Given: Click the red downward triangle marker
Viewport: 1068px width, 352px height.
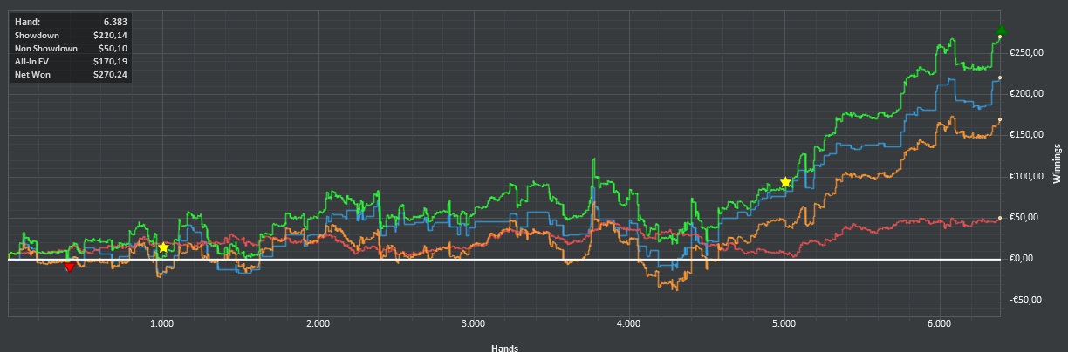Looking at the screenshot, I should pos(70,267).
